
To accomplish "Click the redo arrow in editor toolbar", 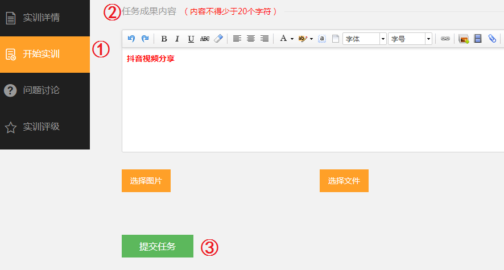I will coord(145,39).
